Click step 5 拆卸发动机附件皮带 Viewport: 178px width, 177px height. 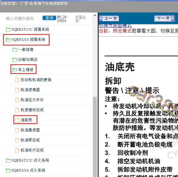[x=145, y=170]
